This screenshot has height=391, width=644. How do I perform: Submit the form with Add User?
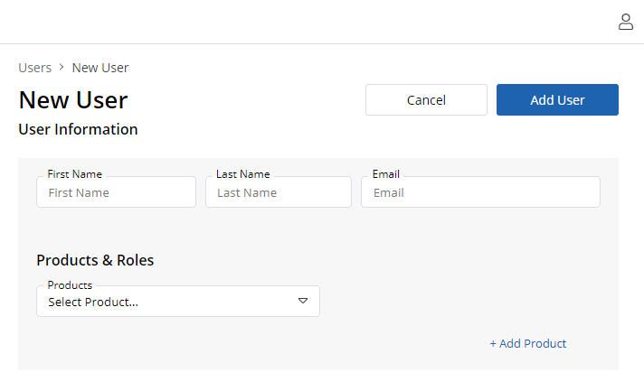[557, 100]
